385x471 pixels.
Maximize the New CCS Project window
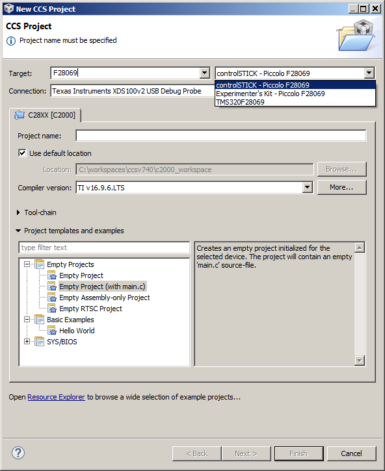[x=364, y=8]
